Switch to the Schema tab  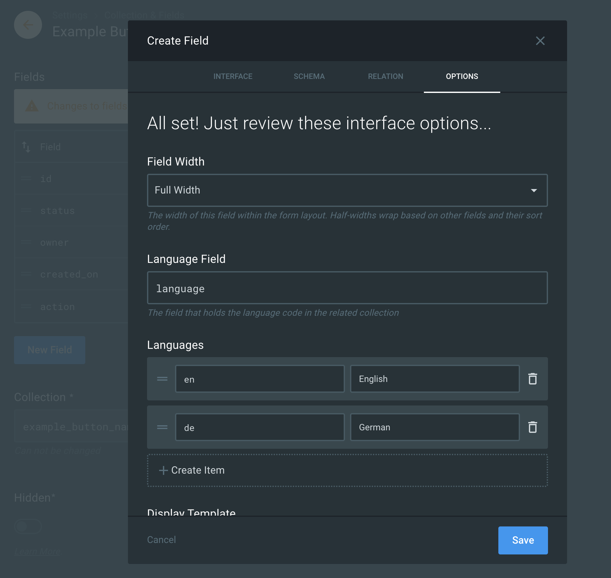pyautogui.click(x=309, y=76)
